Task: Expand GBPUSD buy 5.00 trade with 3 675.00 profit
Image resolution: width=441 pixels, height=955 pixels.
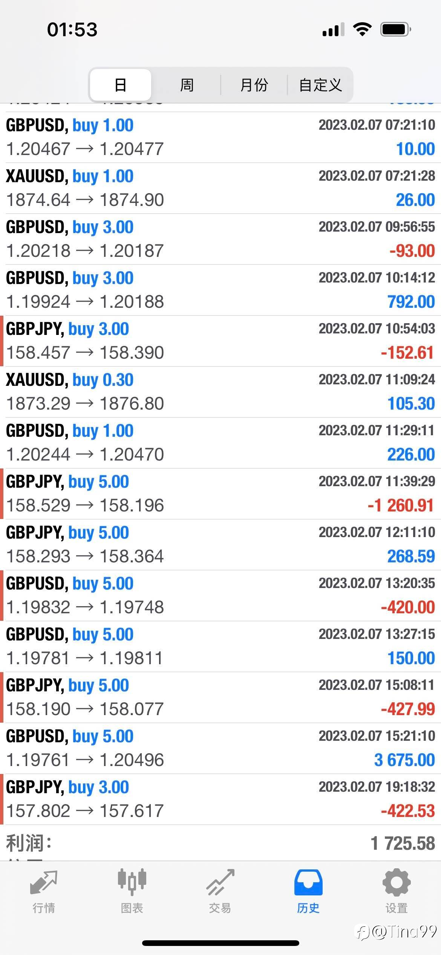Action: coord(220,748)
